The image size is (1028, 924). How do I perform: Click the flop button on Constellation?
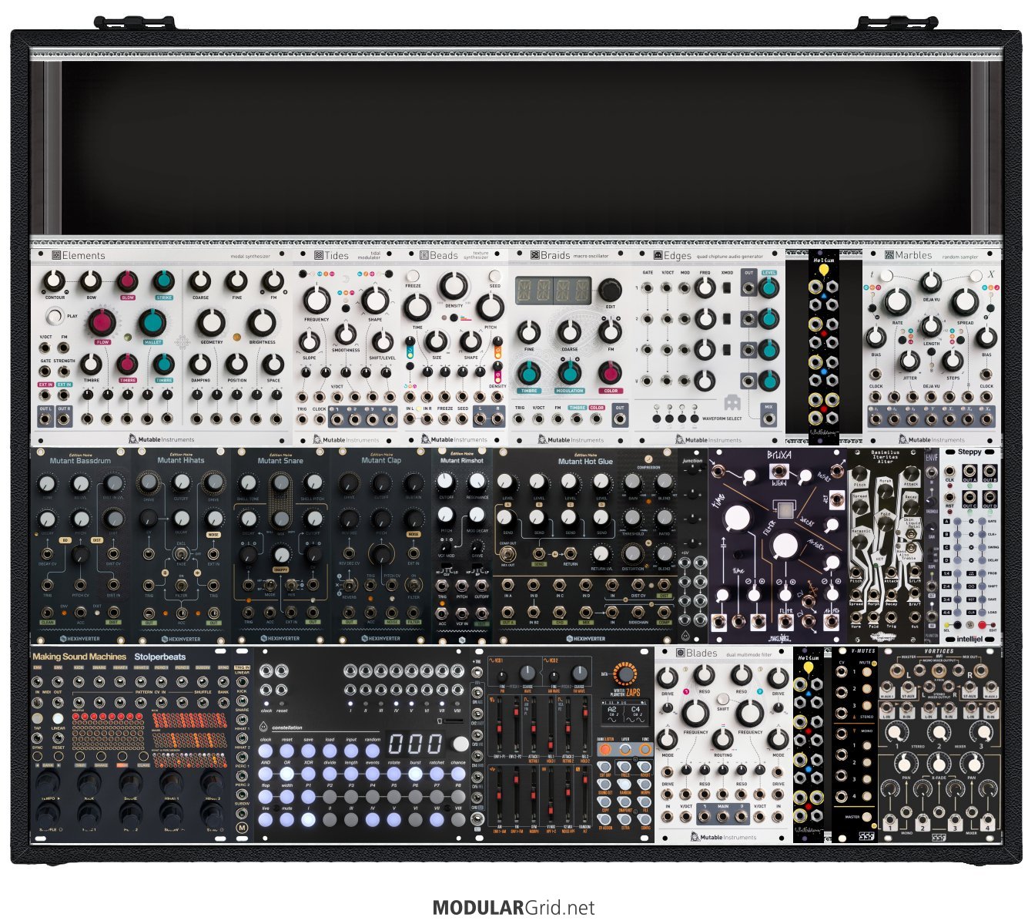point(266,796)
